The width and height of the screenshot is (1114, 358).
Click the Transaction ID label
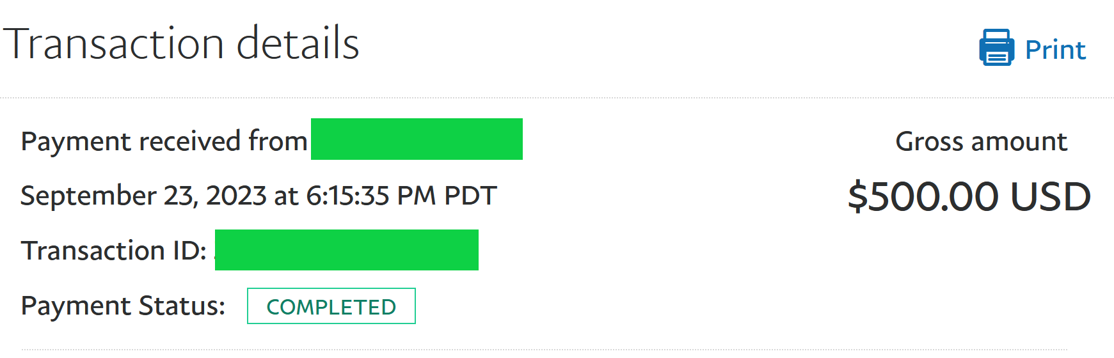(114, 251)
